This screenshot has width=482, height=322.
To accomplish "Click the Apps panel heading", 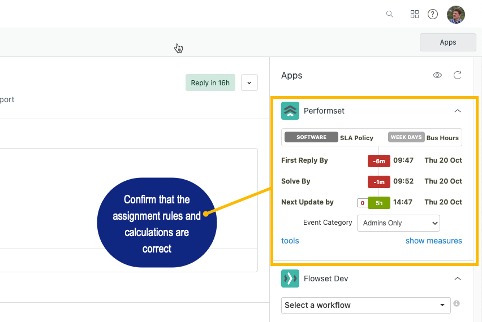I will [x=292, y=75].
